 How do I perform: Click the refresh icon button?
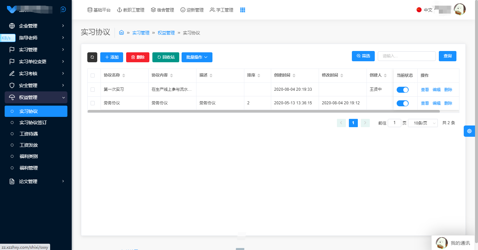pos(92,57)
